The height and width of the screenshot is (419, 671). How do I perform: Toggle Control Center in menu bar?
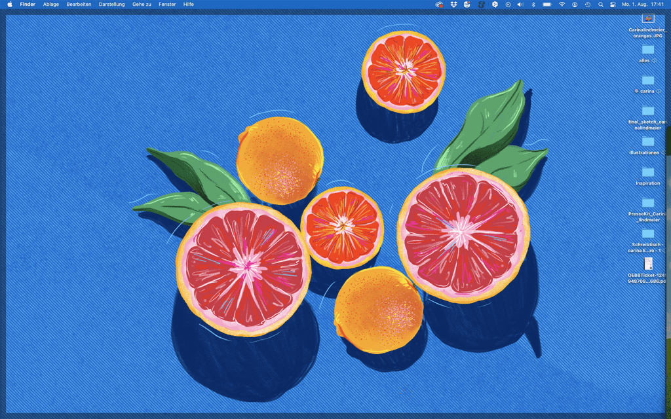point(613,4)
